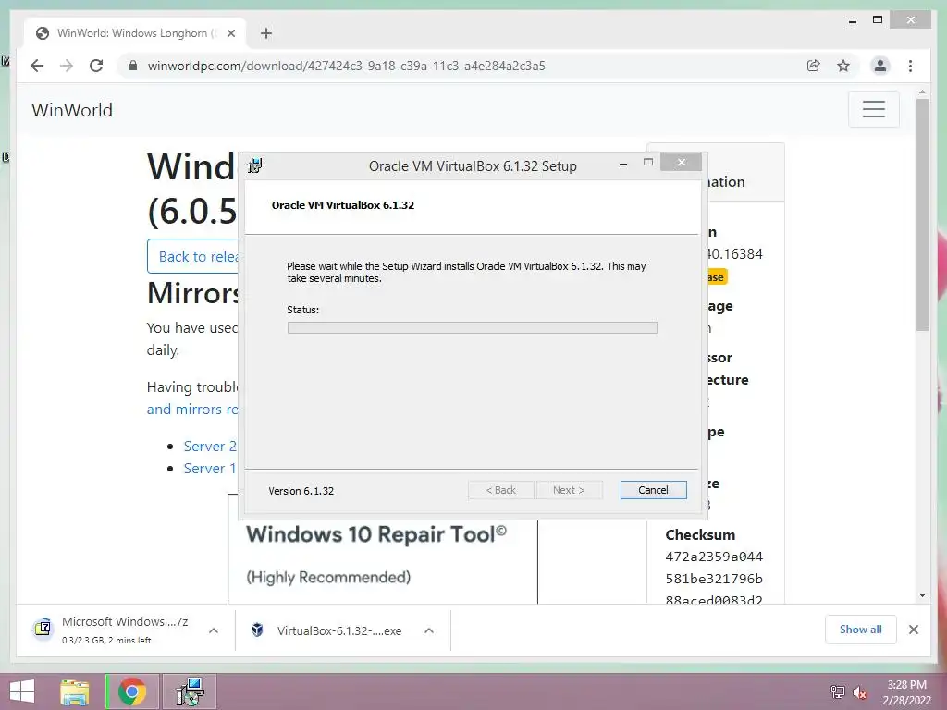The image size is (947, 710).
Task: Minimize the VirtualBox Setup dialog
Action: tap(622, 164)
